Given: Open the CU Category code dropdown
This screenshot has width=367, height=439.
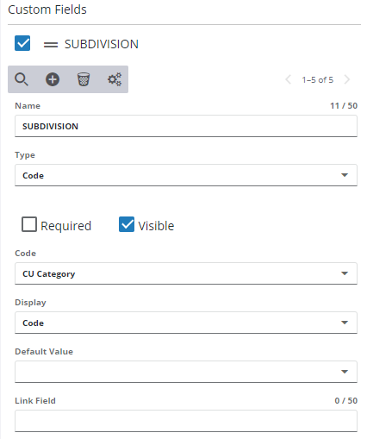Looking at the screenshot, I should [x=186, y=273].
